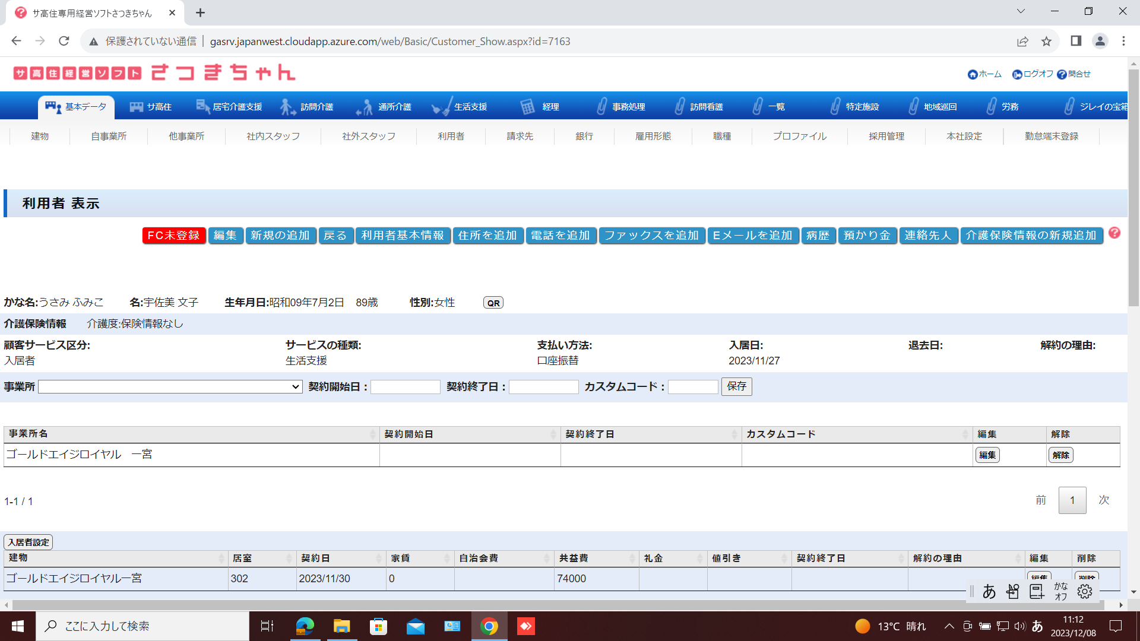This screenshot has height=641, width=1140.
Task: Click the 契約開始日 input field
Action: tap(406, 387)
